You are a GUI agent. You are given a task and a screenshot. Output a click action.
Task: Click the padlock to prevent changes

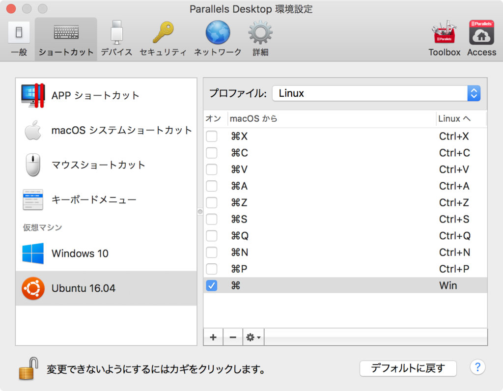pos(29,368)
